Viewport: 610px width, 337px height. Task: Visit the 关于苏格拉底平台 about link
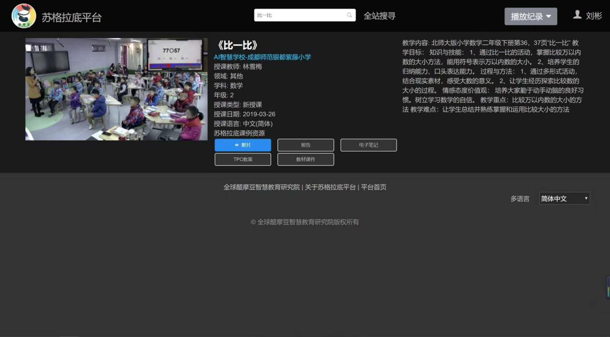[330, 187]
